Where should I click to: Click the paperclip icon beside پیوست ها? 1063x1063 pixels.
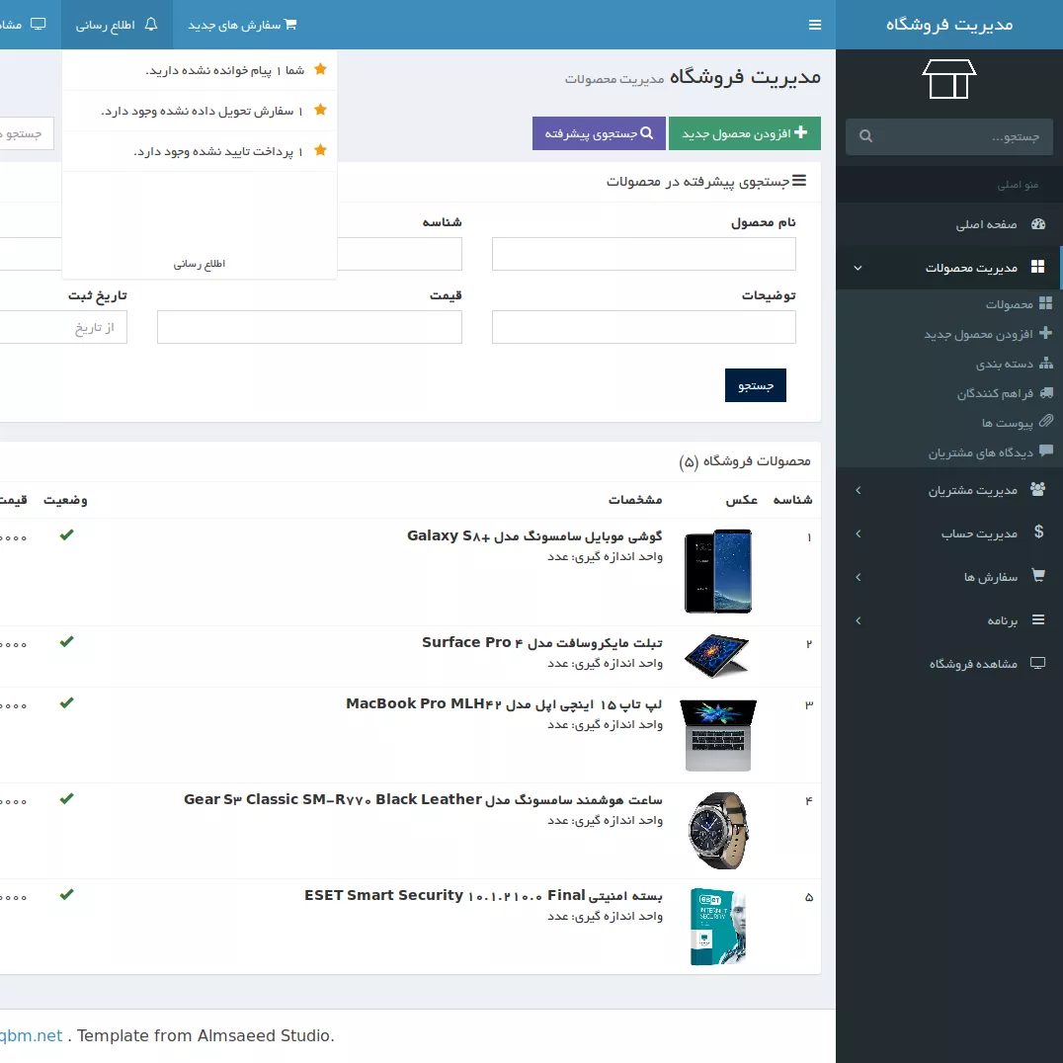click(1046, 421)
